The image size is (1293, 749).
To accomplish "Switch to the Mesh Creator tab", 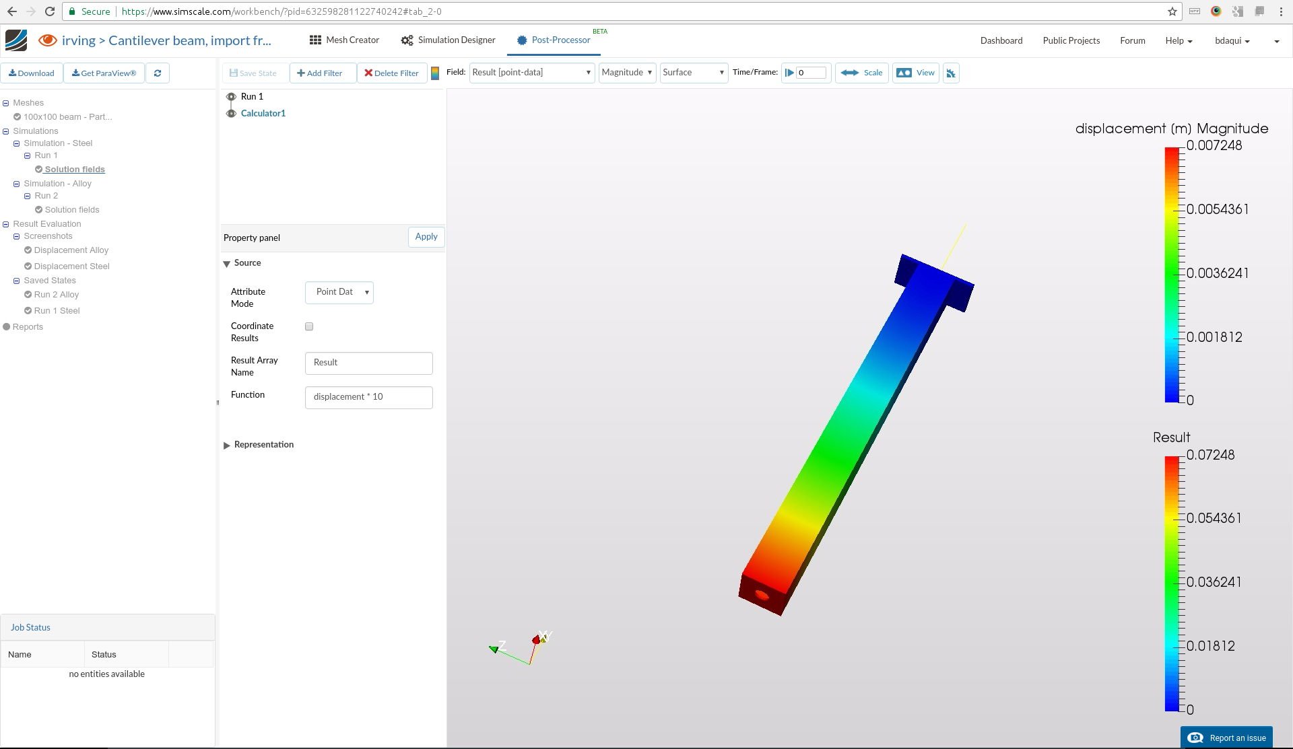I will point(345,40).
